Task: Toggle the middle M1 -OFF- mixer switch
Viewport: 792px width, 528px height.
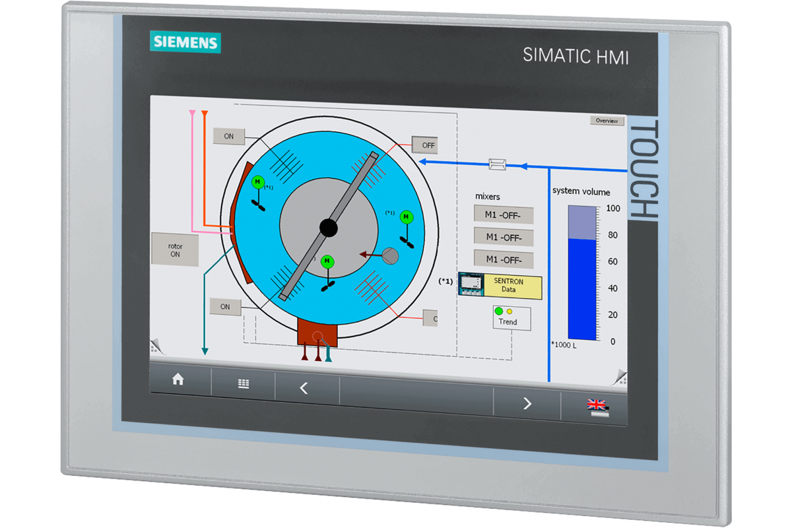Action: 504,237
